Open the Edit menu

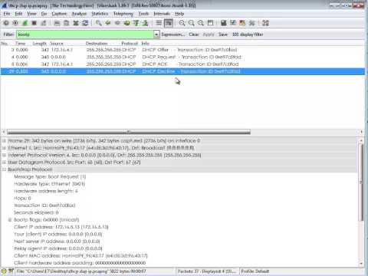coord(18,14)
